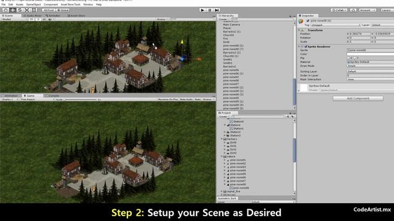Image resolution: width=394 pixels, height=221 pixels.
Task: Open the cloud services button
Action: pos(353,10)
